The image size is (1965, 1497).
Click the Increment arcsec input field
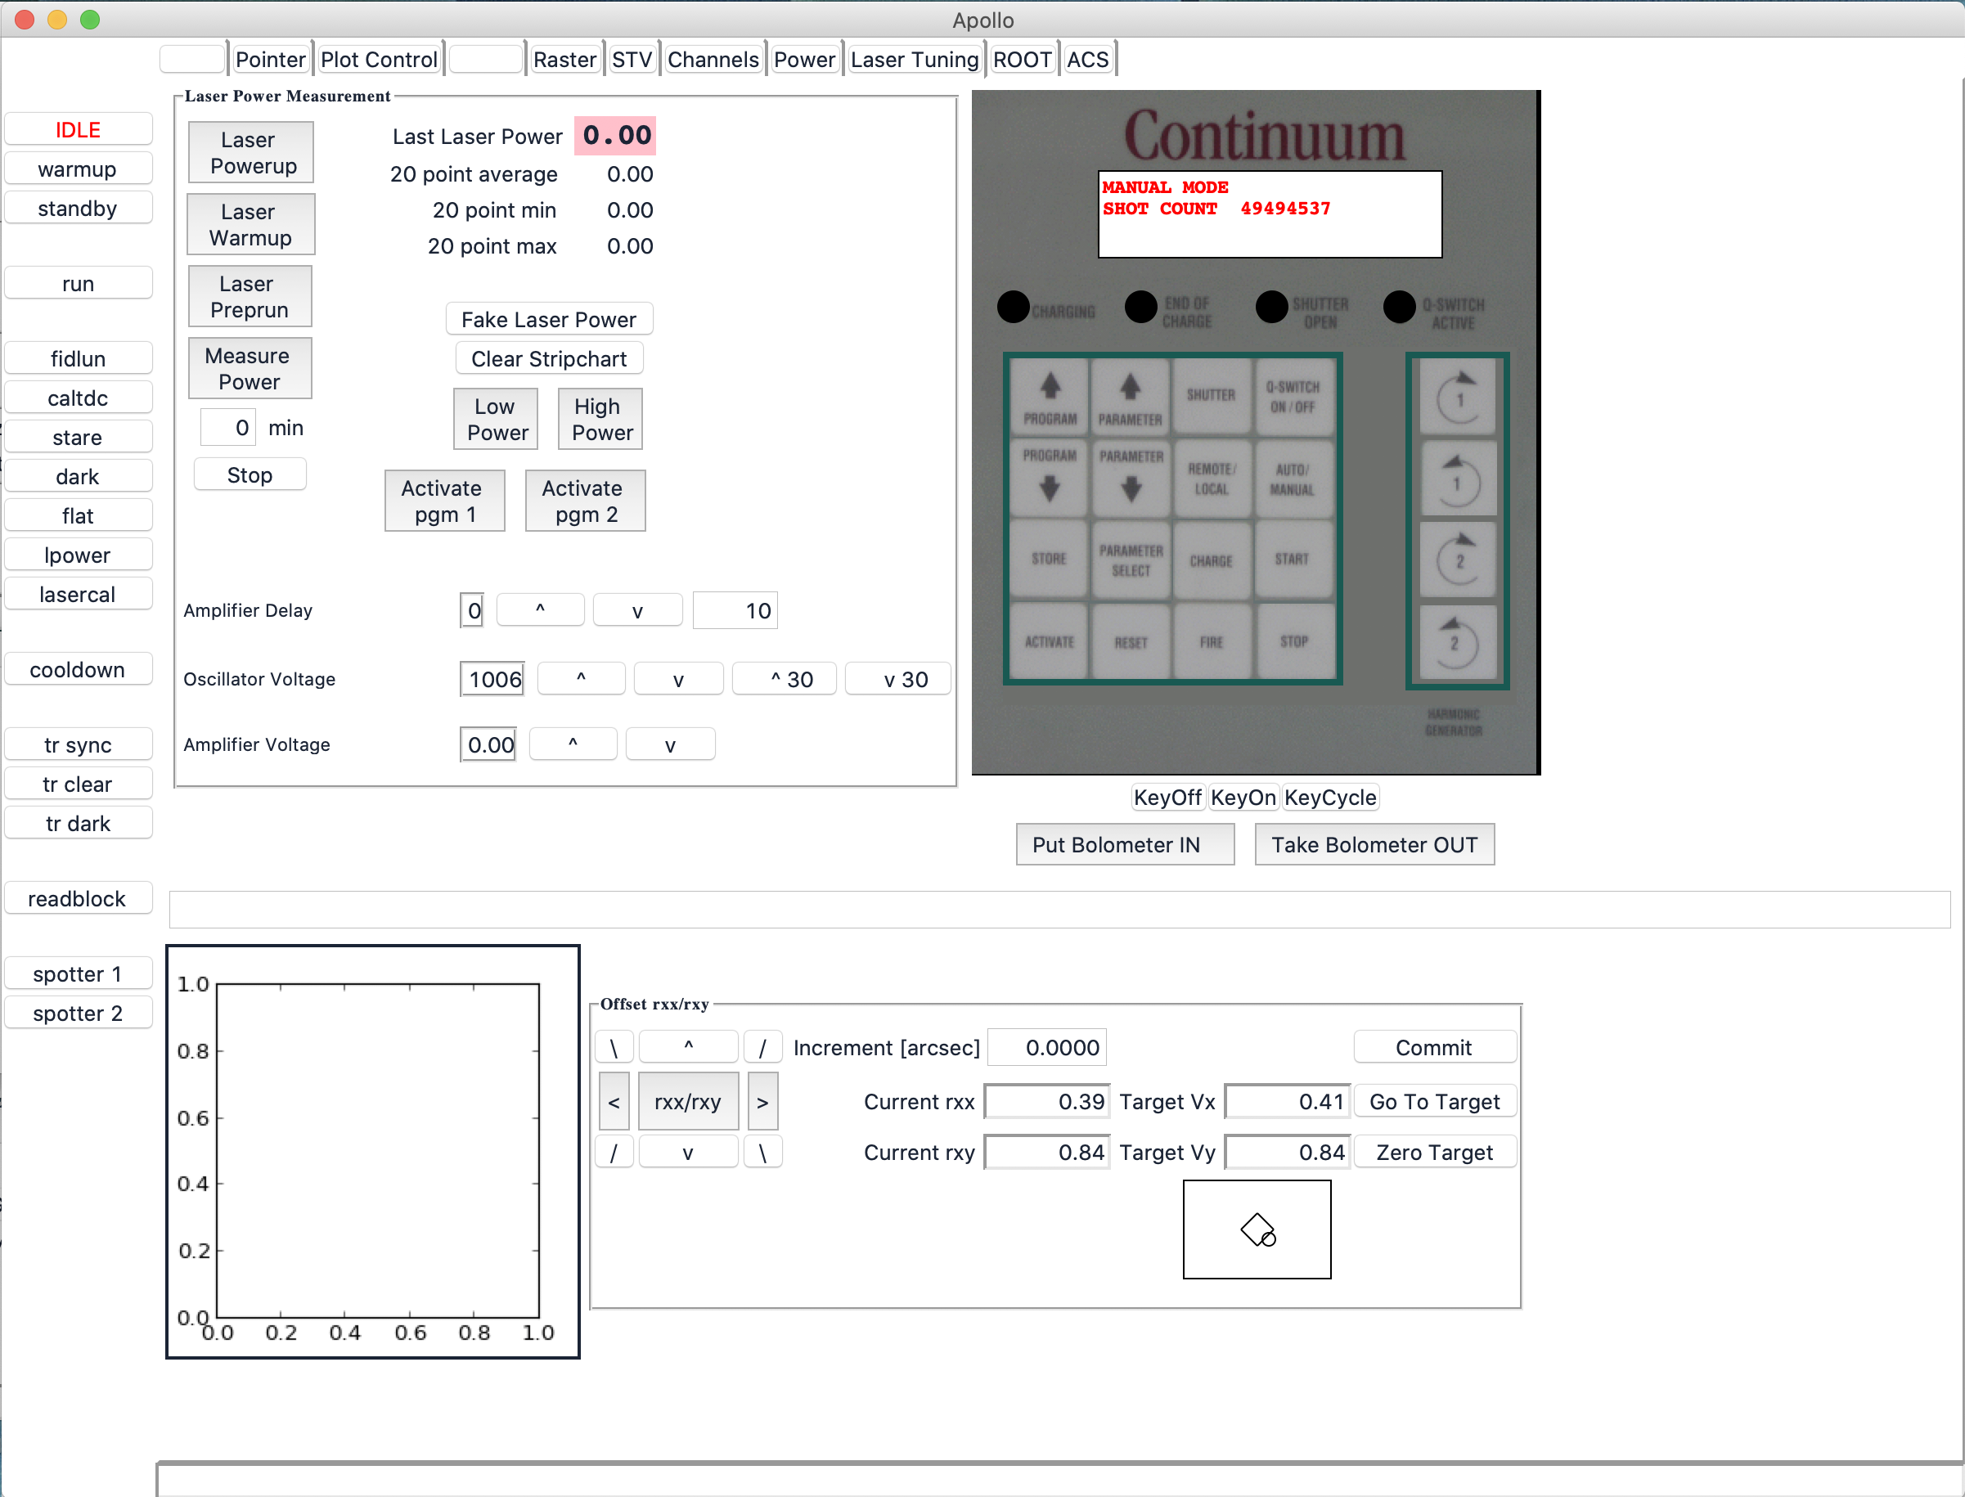(1047, 1047)
